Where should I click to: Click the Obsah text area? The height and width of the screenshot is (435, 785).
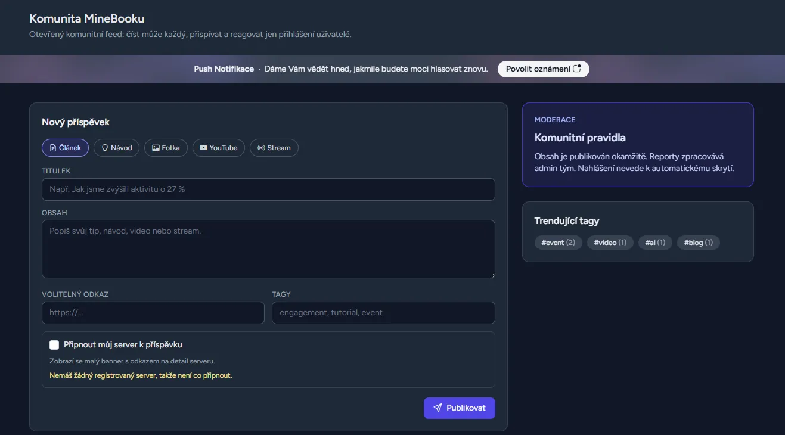(x=268, y=249)
